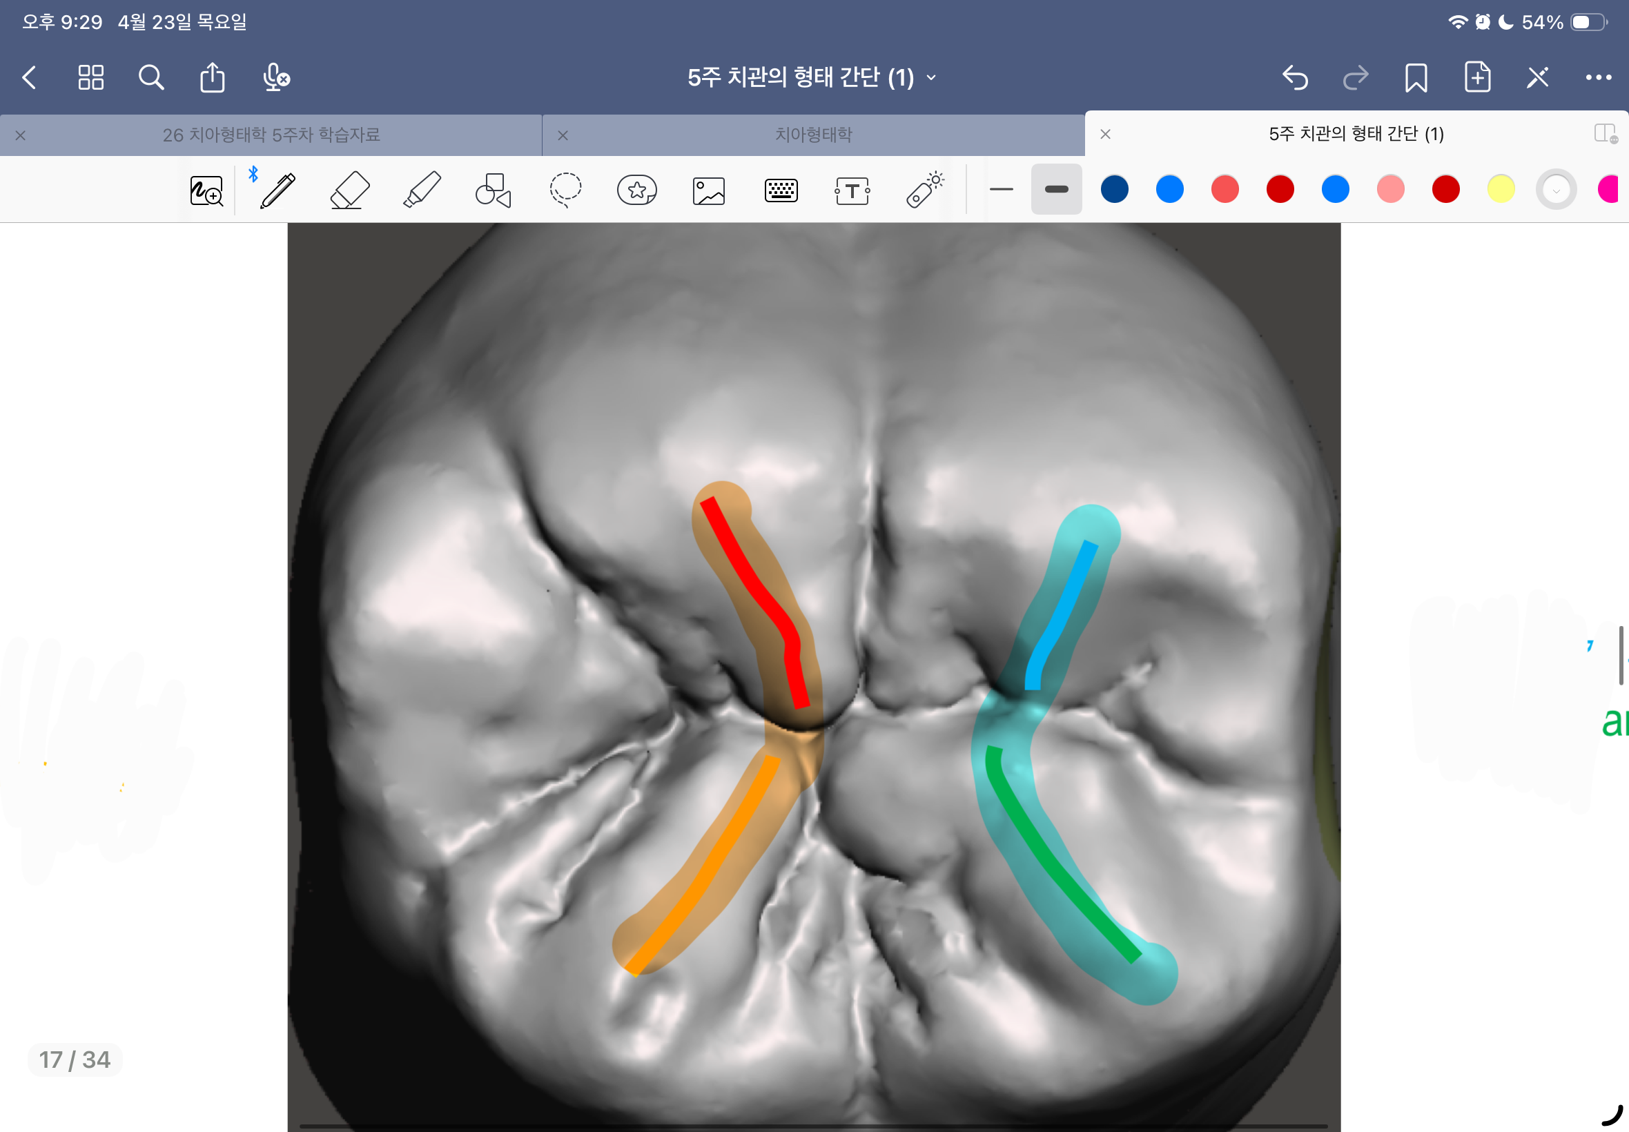Screen dimensions: 1629x1132
Task: Select the Eraser tool
Action: click(351, 190)
